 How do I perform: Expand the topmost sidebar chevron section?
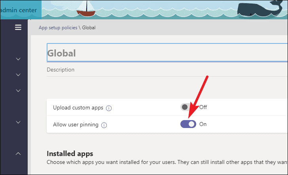(x=18, y=59)
